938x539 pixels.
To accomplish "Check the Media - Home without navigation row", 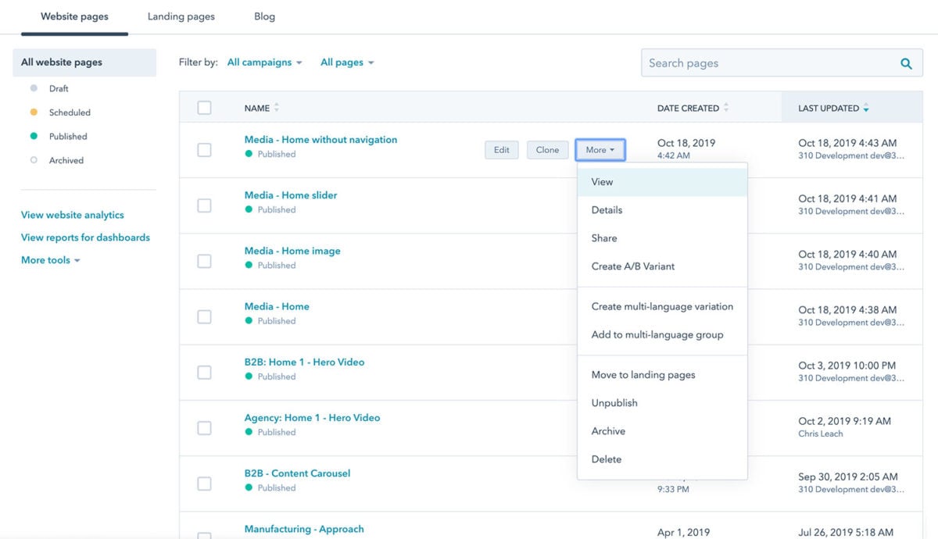I will click(x=204, y=150).
